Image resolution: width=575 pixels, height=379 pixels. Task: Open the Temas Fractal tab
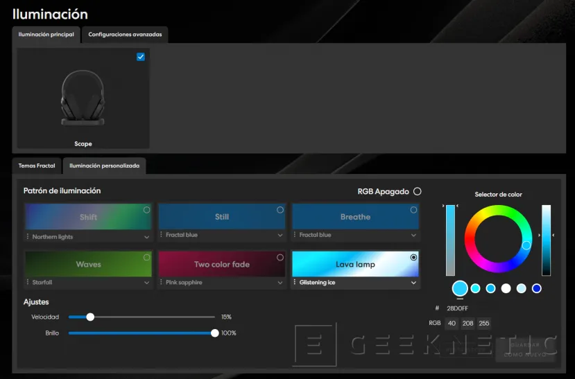(x=37, y=166)
